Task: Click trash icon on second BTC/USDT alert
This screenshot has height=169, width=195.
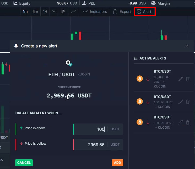Action: coord(188,102)
